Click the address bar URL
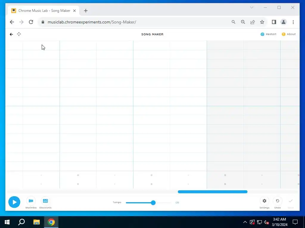The height and width of the screenshot is (228, 305). pyautogui.click(x=92, y=22)
